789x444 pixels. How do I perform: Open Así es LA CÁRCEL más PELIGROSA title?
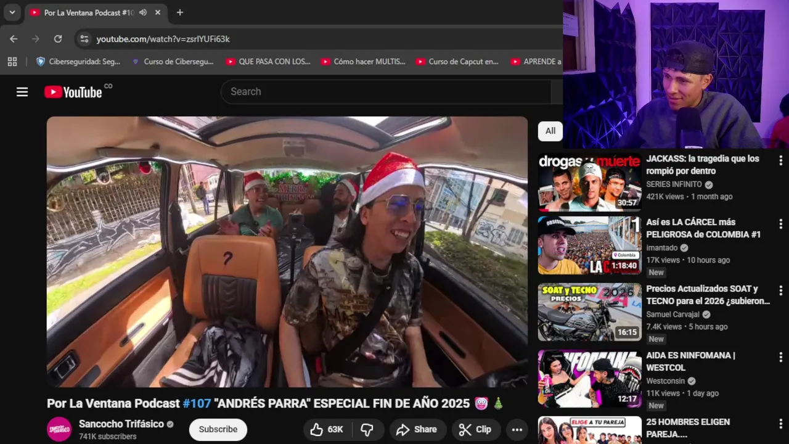click(x=703, y=228)
